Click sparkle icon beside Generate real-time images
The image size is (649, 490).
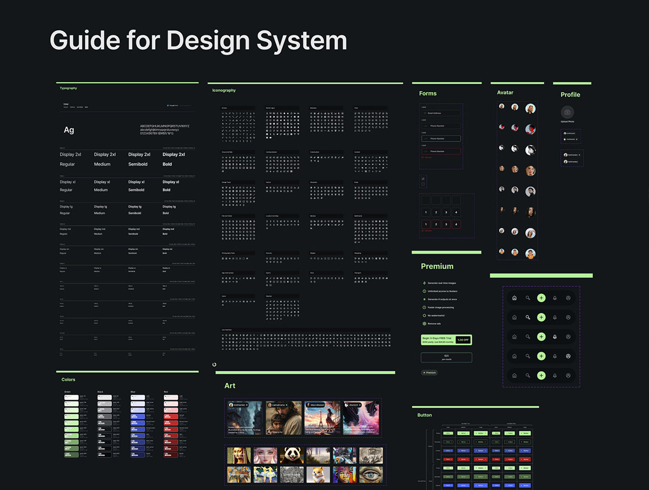[424, 283]
